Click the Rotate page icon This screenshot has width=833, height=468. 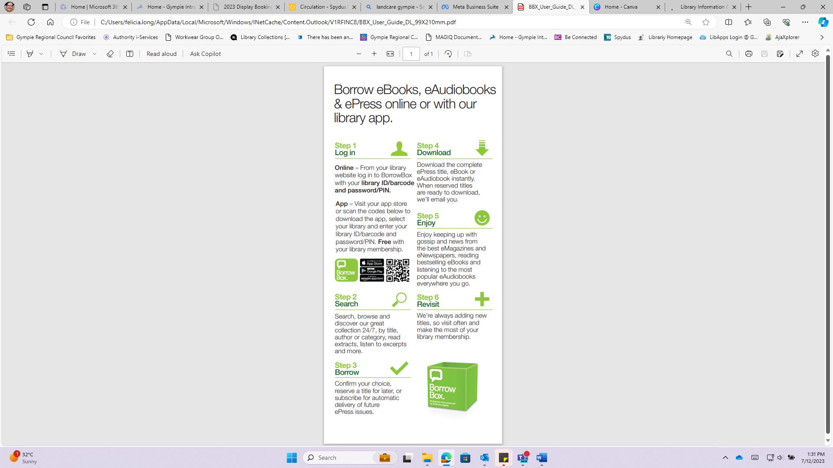pyautogui.click(x=448, y=54)
